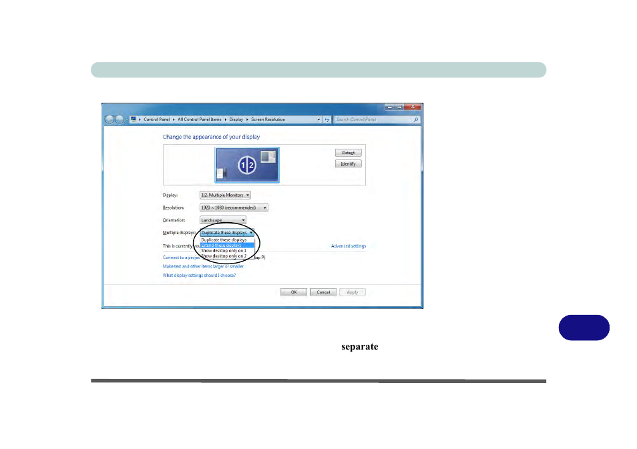This screenshot has height=449, width=637.
Task: Open the Display dropdown showing Multiple Monitors
Action: (225, 195)
